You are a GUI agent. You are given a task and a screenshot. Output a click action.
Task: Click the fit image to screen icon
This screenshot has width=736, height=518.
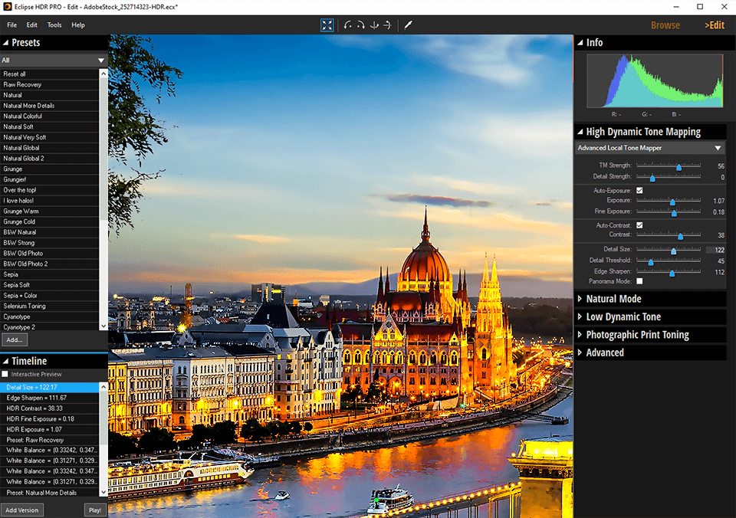point(327,25)
